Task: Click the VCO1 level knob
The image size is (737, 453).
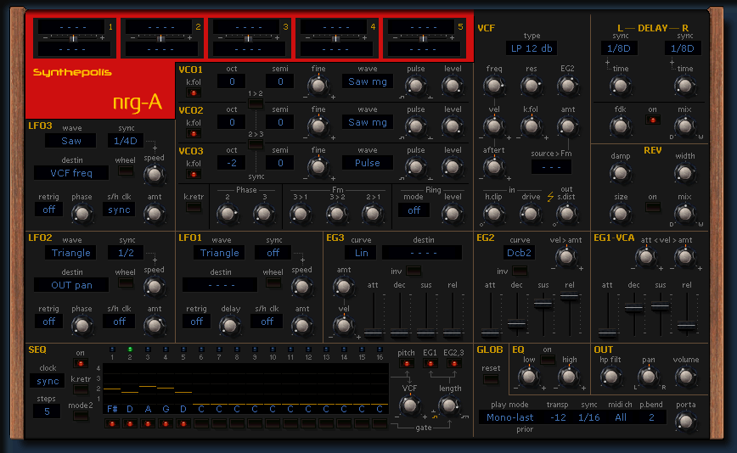Action: pyautogui.click(x=453, y=86)
